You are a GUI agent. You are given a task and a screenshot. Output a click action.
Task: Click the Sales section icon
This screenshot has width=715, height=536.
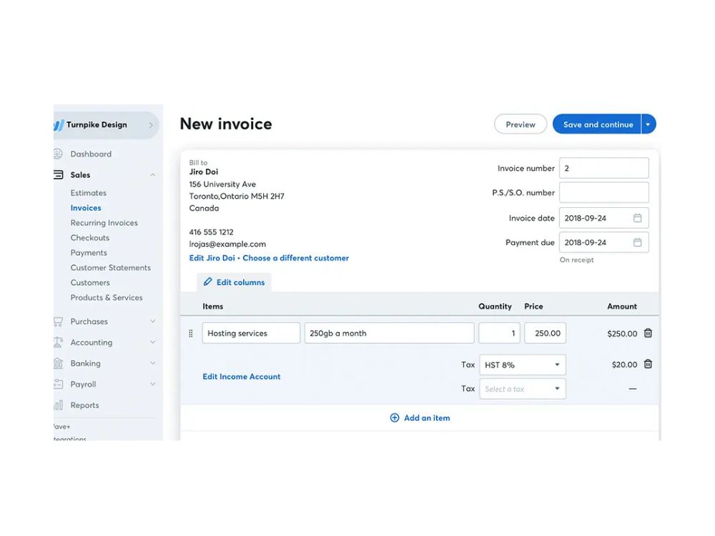click(59, 174)
